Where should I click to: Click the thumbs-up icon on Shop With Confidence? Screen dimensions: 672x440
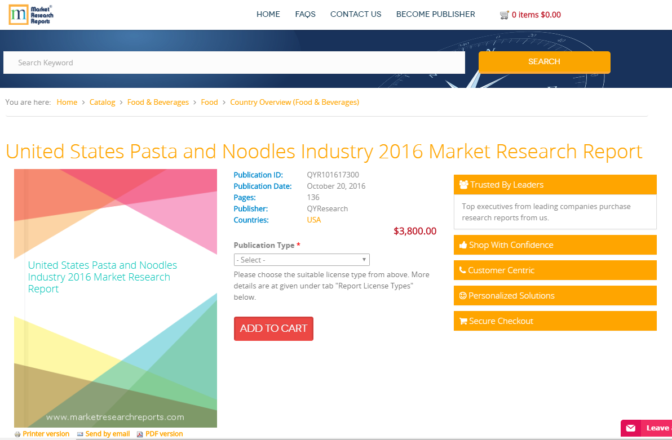(x=463, y=245)
